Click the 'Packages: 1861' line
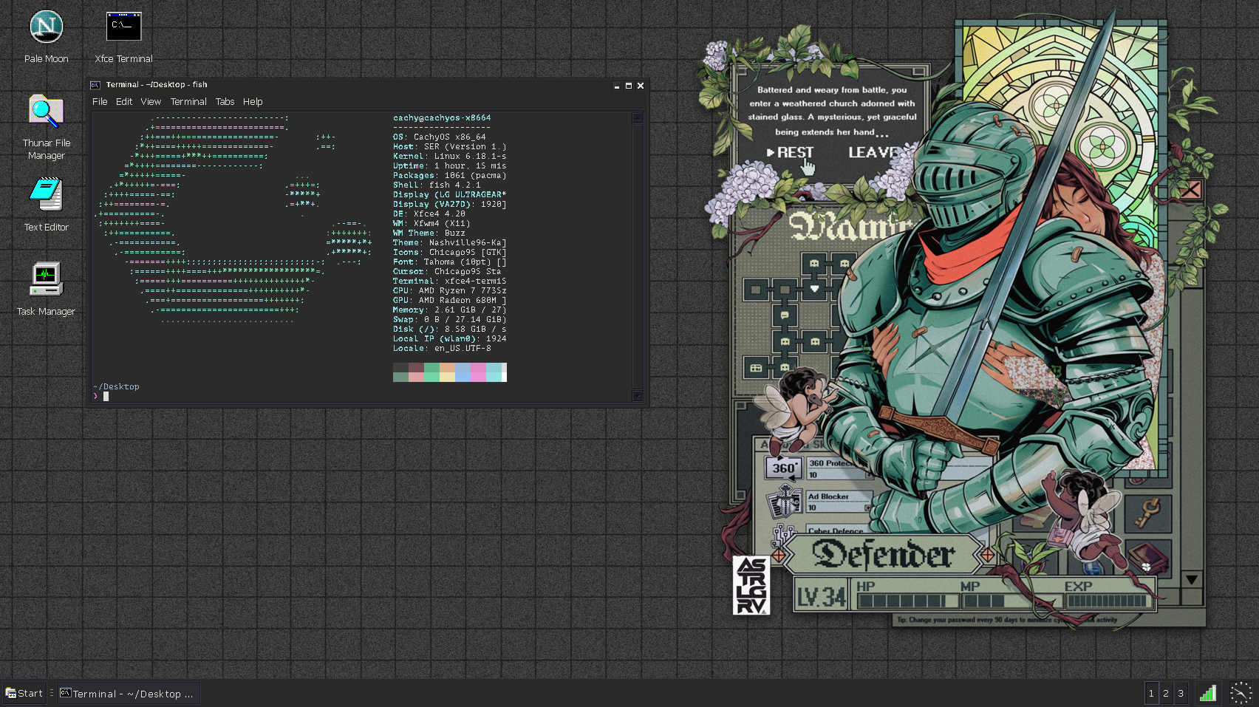The image size is (1259, 707). 450,176
